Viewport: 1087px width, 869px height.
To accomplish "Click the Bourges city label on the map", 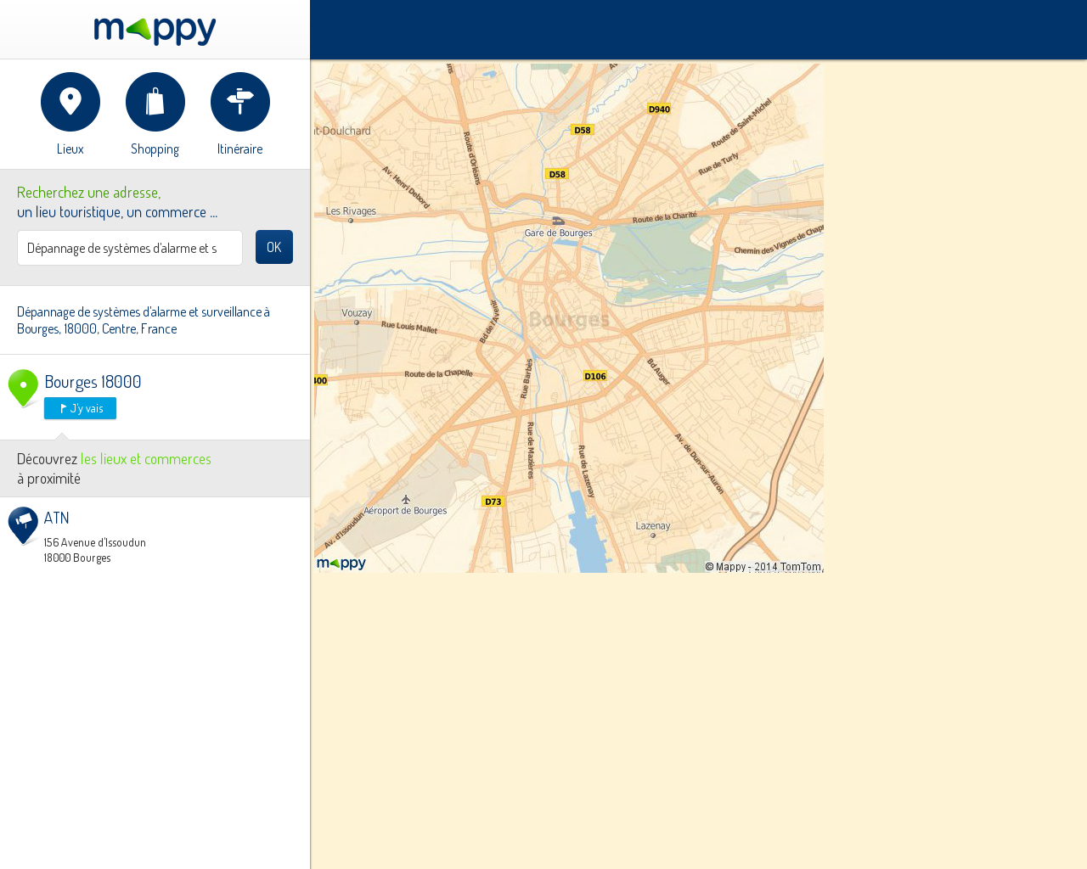I will click(x=569, y=319).
